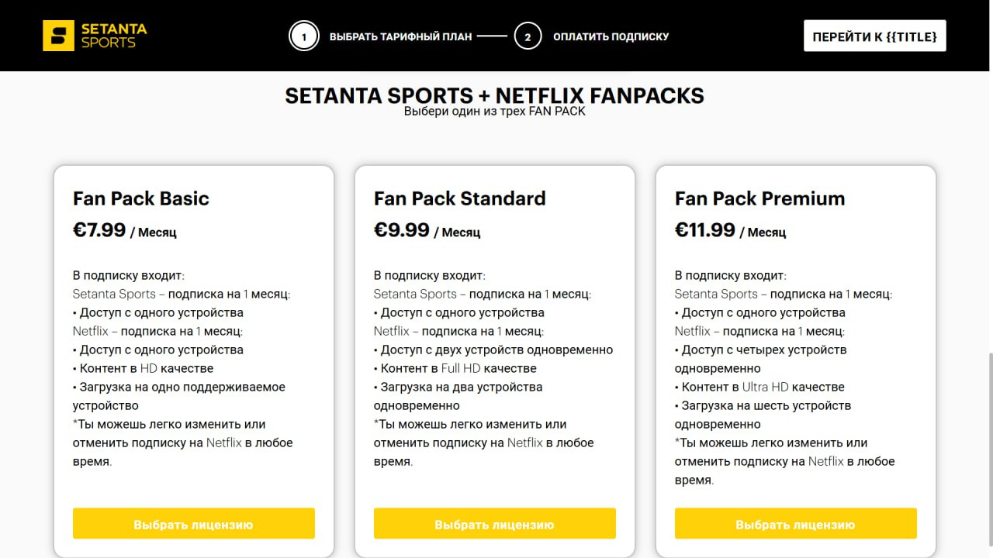Choose license for Fan Pack Premium
The image size is (993, 558).
pos(795,524)
